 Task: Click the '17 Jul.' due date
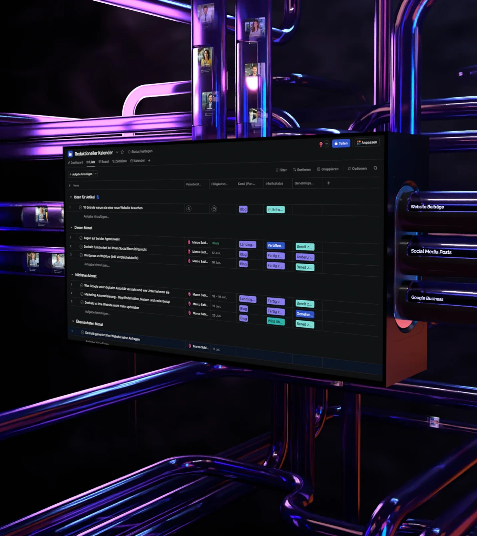pyautogui.click(x=216, y=349)
